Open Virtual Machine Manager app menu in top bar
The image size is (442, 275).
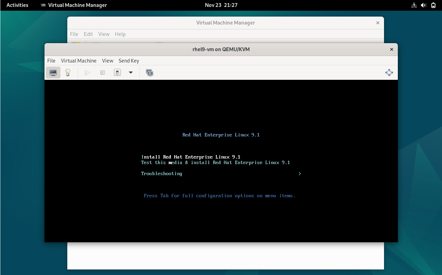(x=74, y=5)
